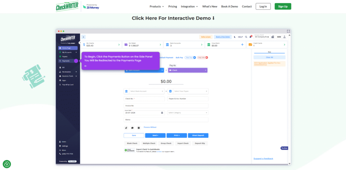Click the Memo input field
346x170 pixels.
pyautogui.click(x=166, y=120)
